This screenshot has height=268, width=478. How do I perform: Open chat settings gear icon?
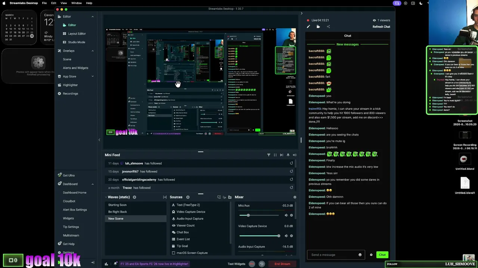pos(371,255)
